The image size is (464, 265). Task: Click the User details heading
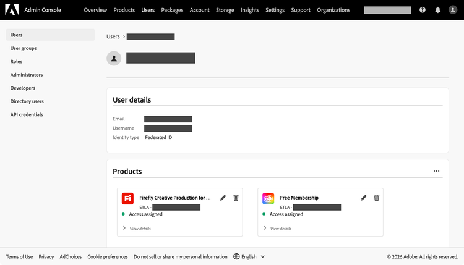click(x=132, y=100)
